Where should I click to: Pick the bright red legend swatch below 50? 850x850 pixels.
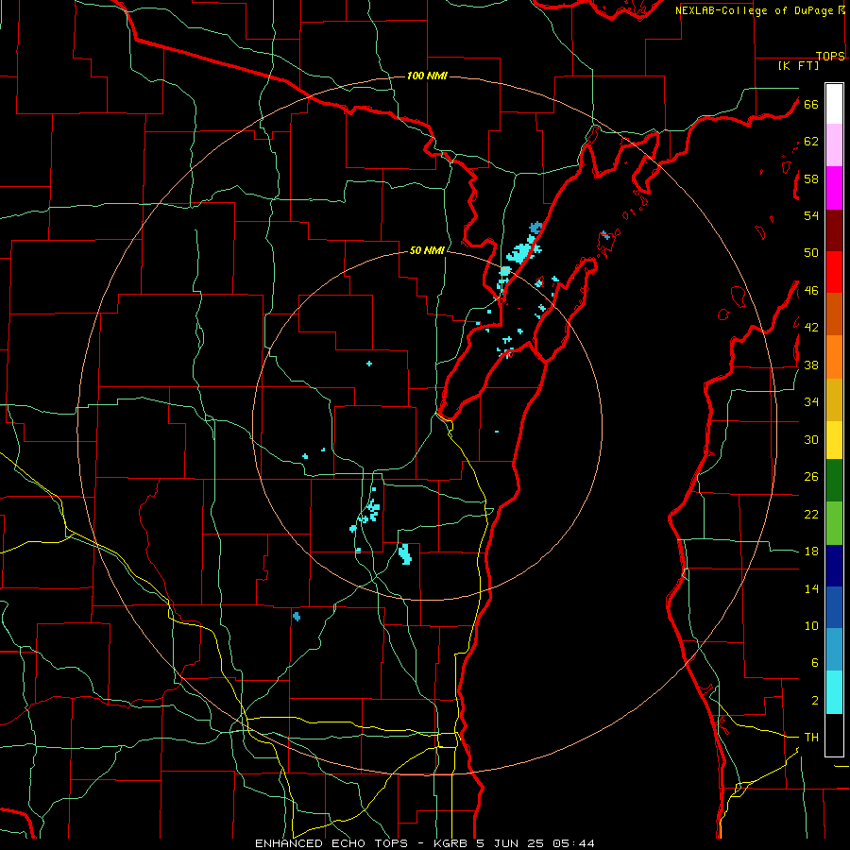click(x=834, y=272)
